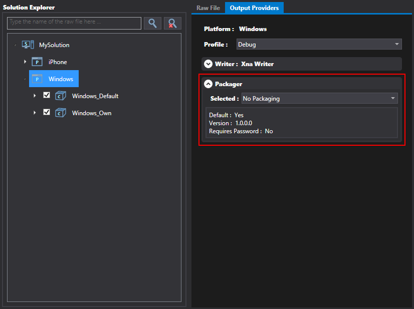The height and width of the screenshot is (309, 414).
Task: Click the 'Platform : Windows' text
Action: pyautogui.click(x=235, y=29)
